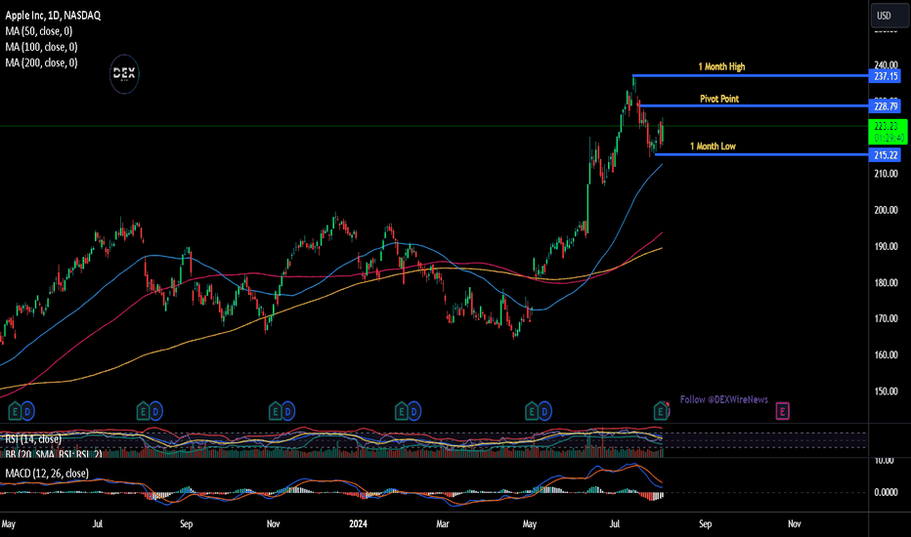Open the dividend D marker from February 2024
This screenshot has height=537, width=911.
(x=414, y=412)
